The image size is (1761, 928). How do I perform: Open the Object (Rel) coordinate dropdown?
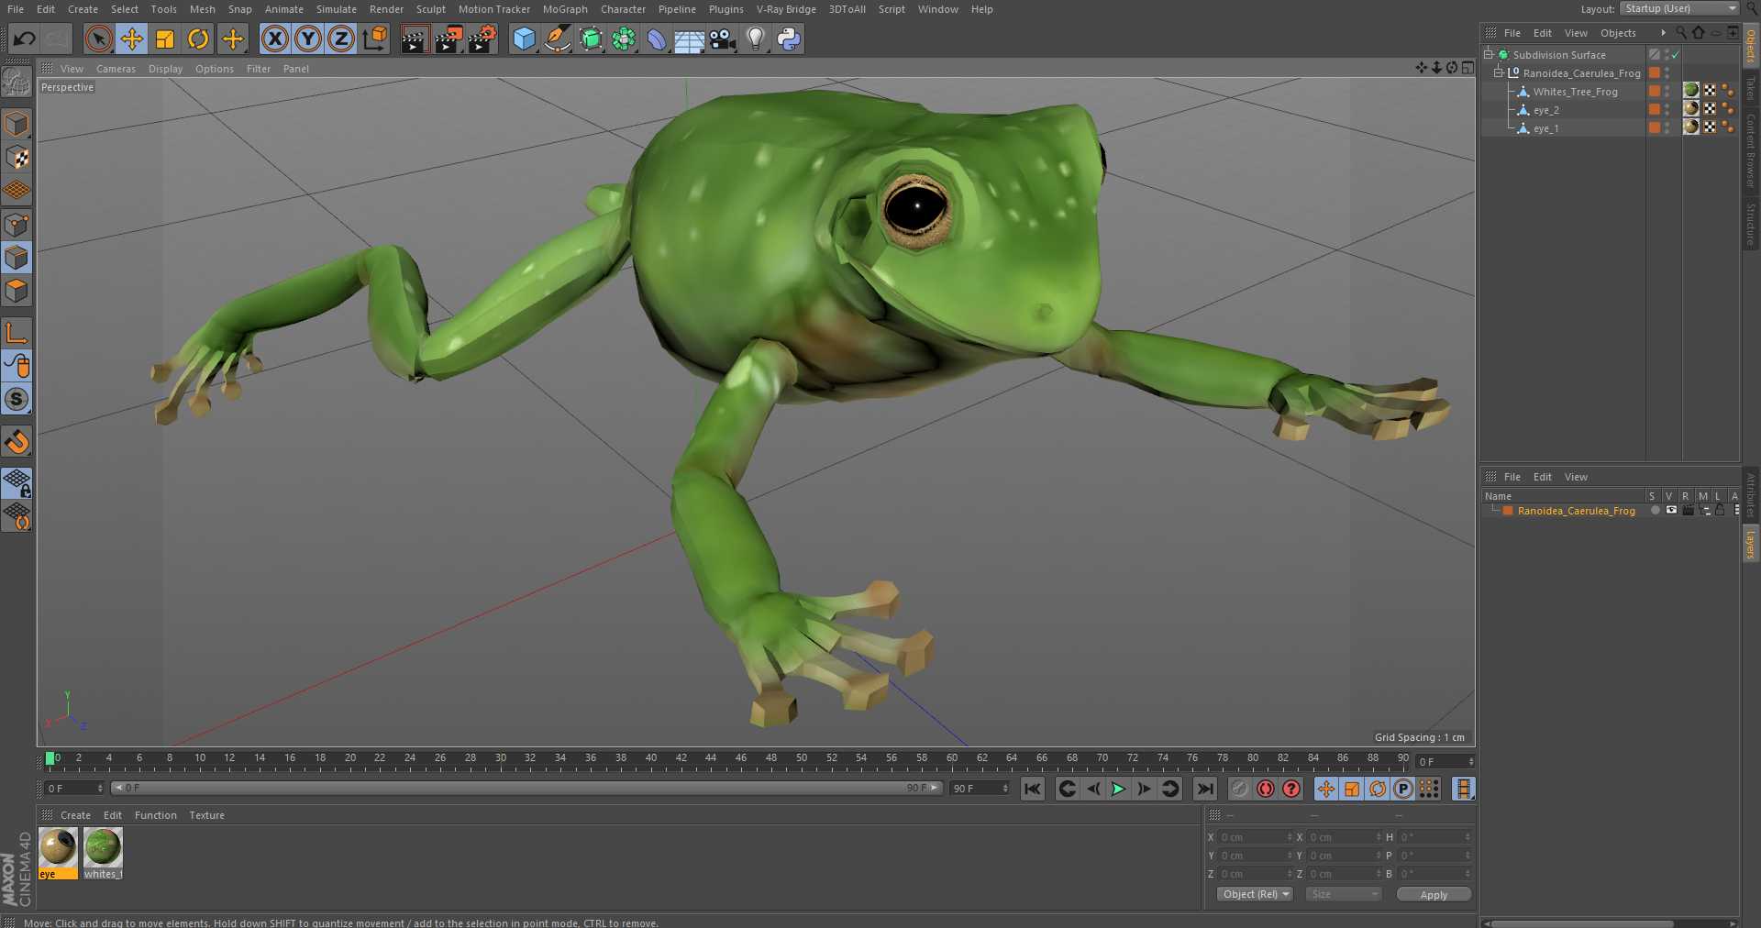pyautogui.click(x=1255, y=894)
